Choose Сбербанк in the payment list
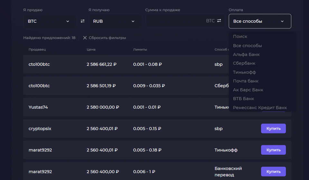This screenshot has width=309, height=180. click(x=244, y=63)
